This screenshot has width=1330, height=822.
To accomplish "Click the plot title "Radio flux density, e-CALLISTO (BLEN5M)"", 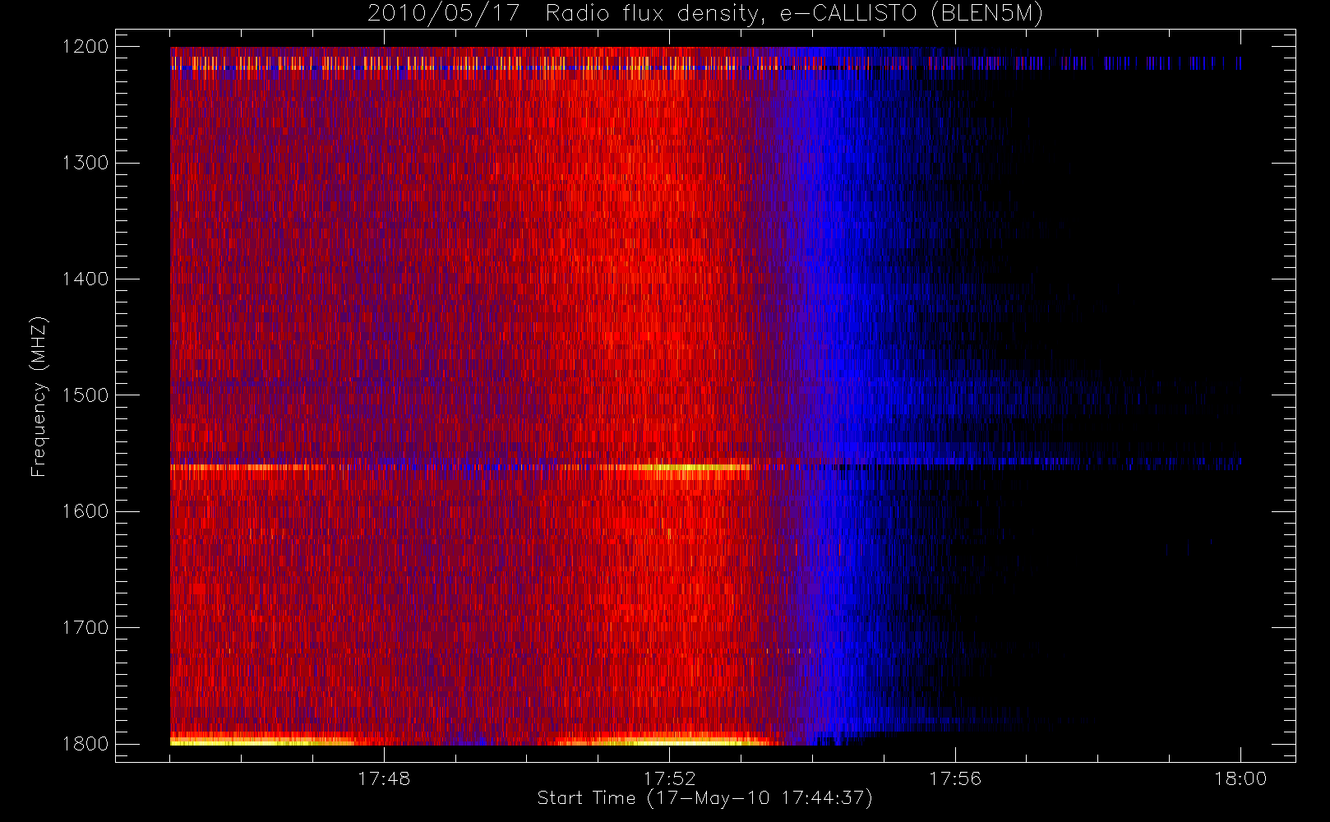I will coord(794,13).
